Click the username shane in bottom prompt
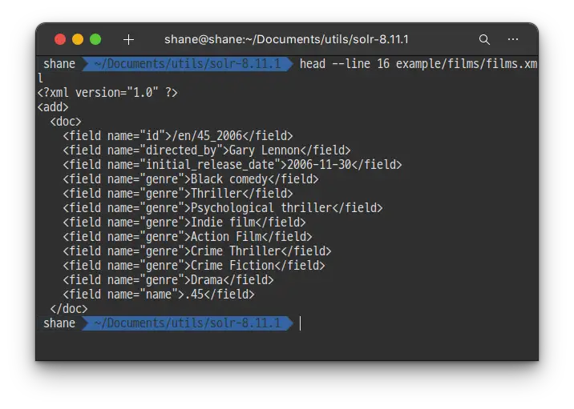Image resolution: width=574 pixels, height=409 pixels. (x=59, y=323)
